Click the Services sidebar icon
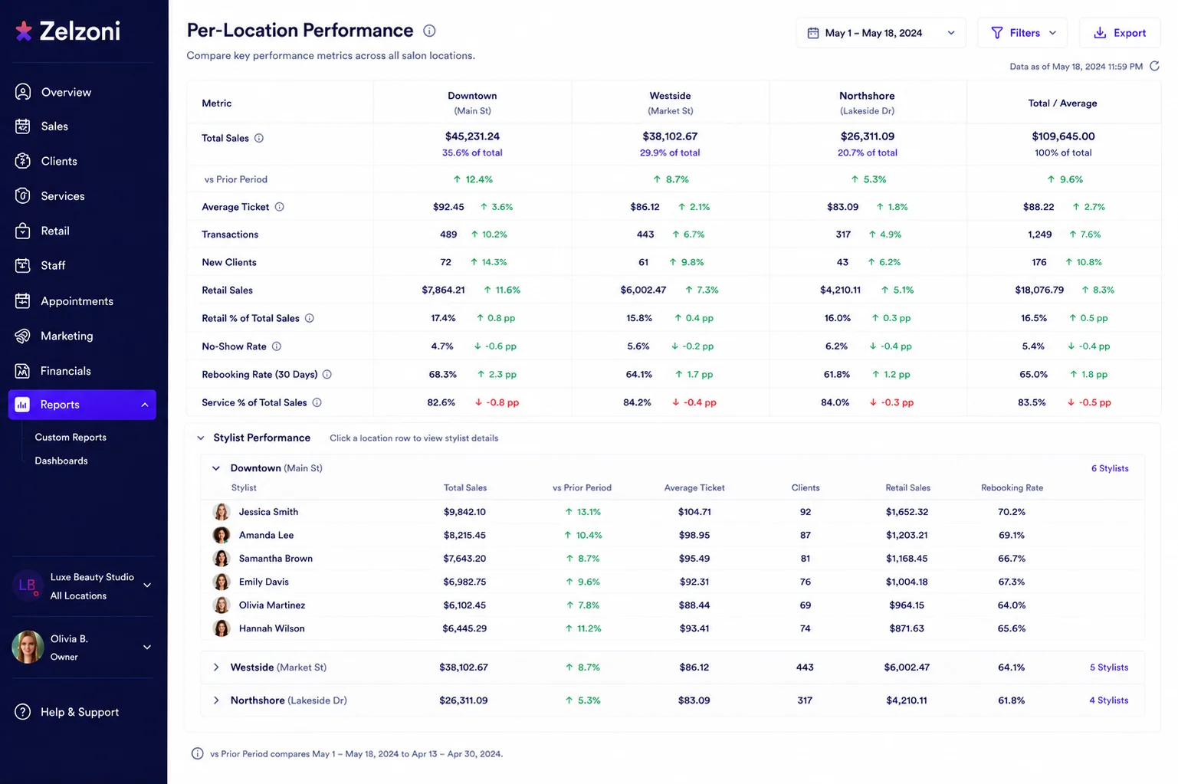Image resolution: width=1178 pixels, height=784 pixels. tap(23, 196)
